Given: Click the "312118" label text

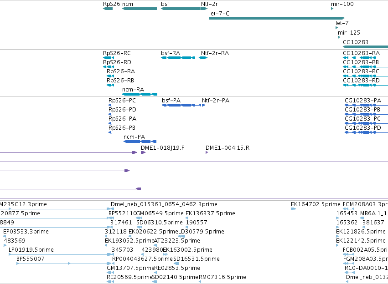Looking at the screenshot, I should click(115, 232).
